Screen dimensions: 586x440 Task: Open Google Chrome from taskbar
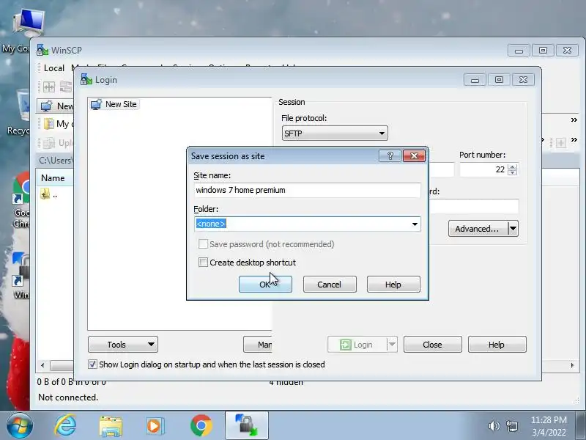tap(201, 426)
